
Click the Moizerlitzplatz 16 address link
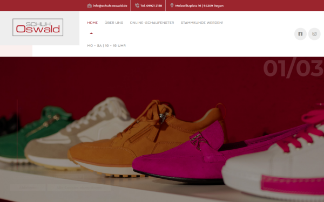(199, 6)
